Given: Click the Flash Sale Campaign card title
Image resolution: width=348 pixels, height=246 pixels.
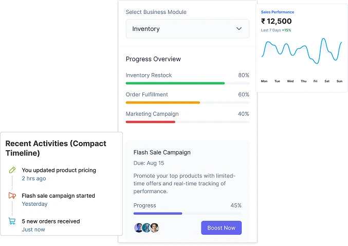Looking at the screenshot, I should tap(162, 152).
